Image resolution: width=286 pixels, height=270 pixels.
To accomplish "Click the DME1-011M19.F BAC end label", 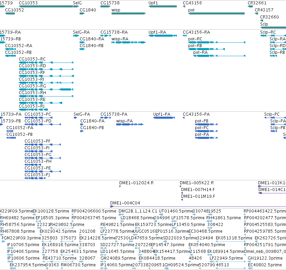I will coord(198,196).
